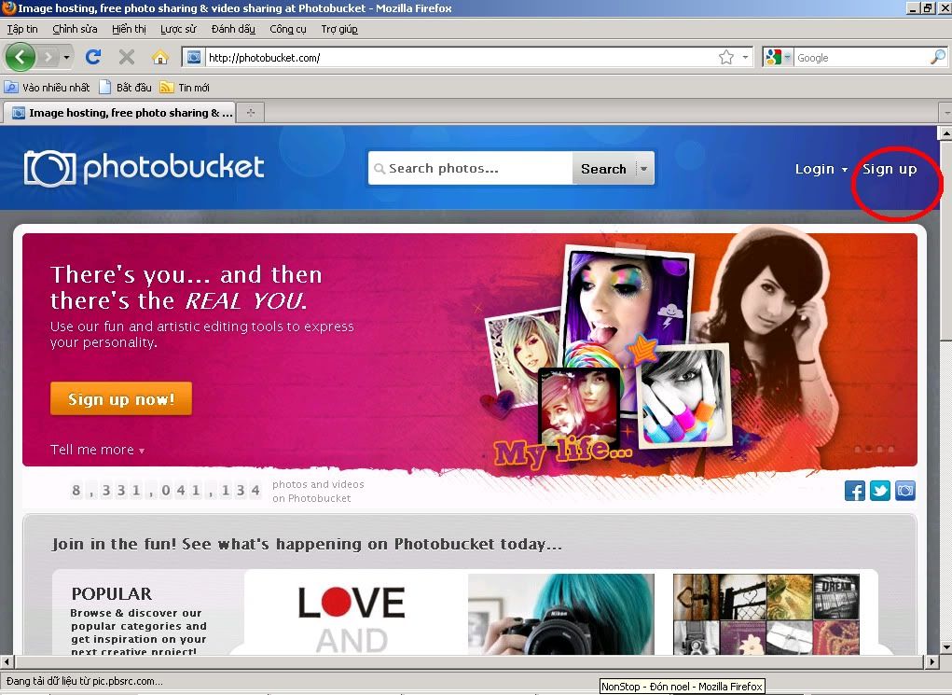Viewport: 952px width, 695px height.
Task: Open the list-all-tabs dropdown at tab bar end
Action: pos(945,112)
